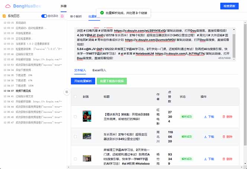Open the 抖音 top navigation tab
The image size is (247, 169).
(64, 6)
